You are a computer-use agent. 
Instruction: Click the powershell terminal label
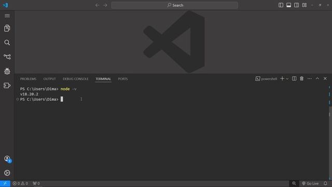(x=266, y=78)
